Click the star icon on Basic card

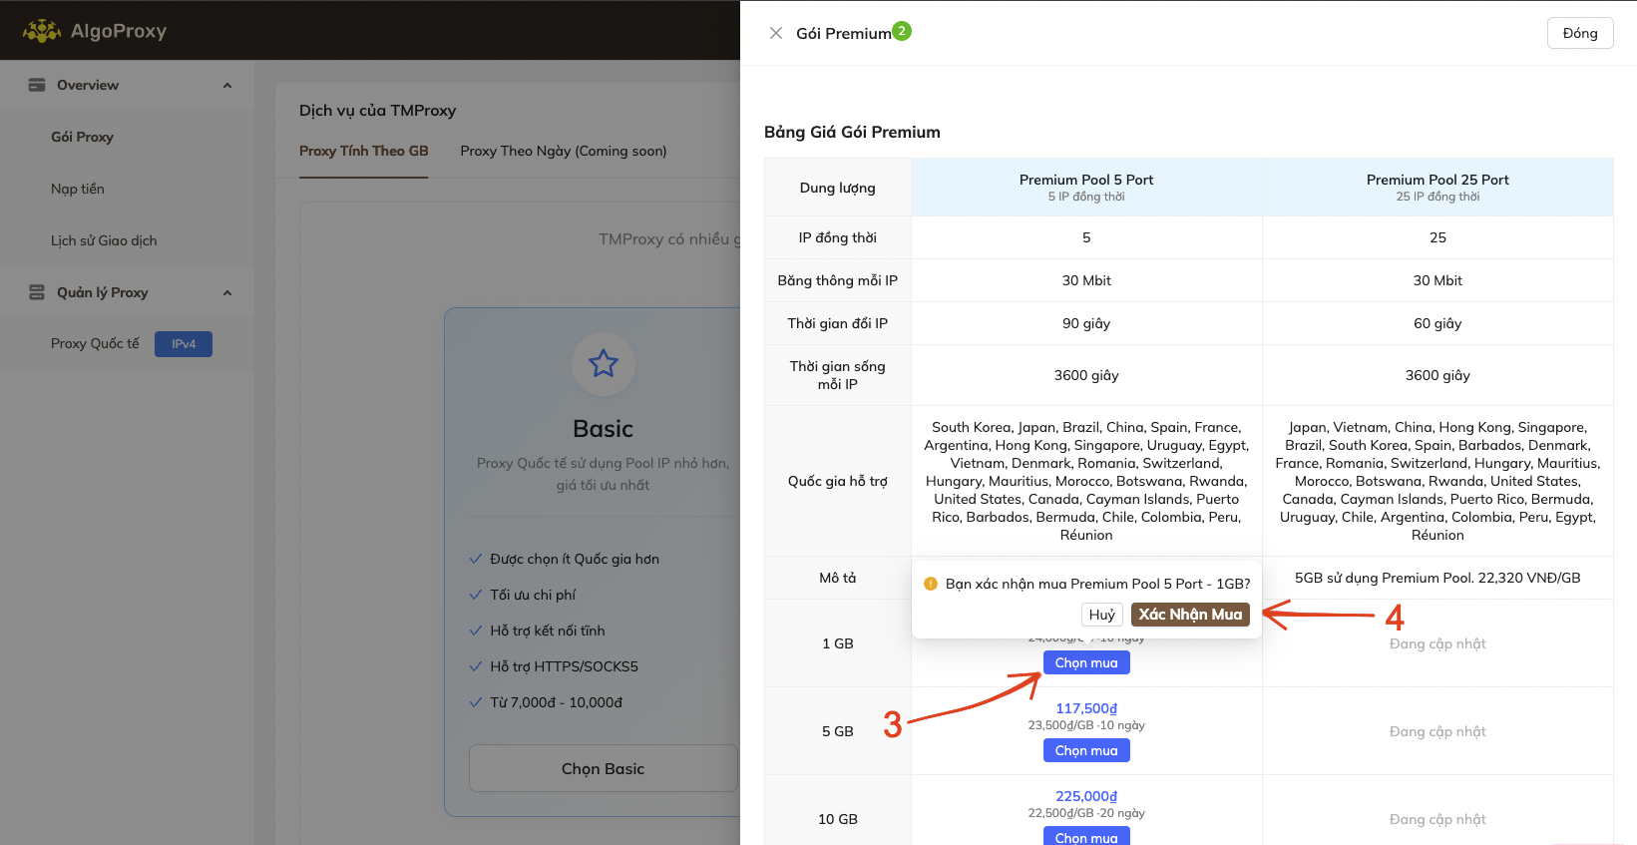(x=603, y=364)
